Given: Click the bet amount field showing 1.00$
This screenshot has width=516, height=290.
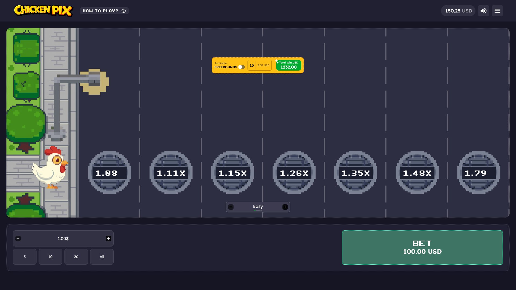Looking at the screenshot, I should tap(63, 238).
